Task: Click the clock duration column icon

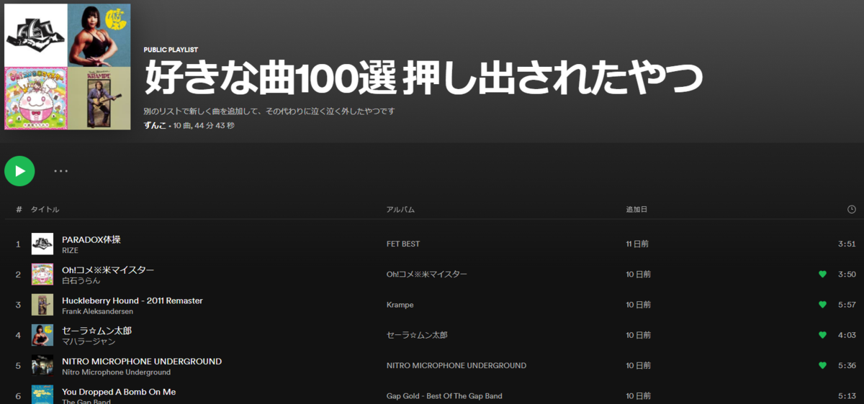Action: click(852, 209)
